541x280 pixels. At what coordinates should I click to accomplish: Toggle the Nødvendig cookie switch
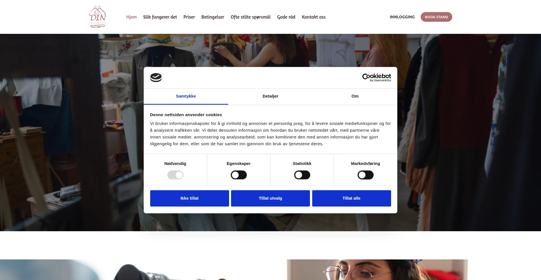click(175, 175)
